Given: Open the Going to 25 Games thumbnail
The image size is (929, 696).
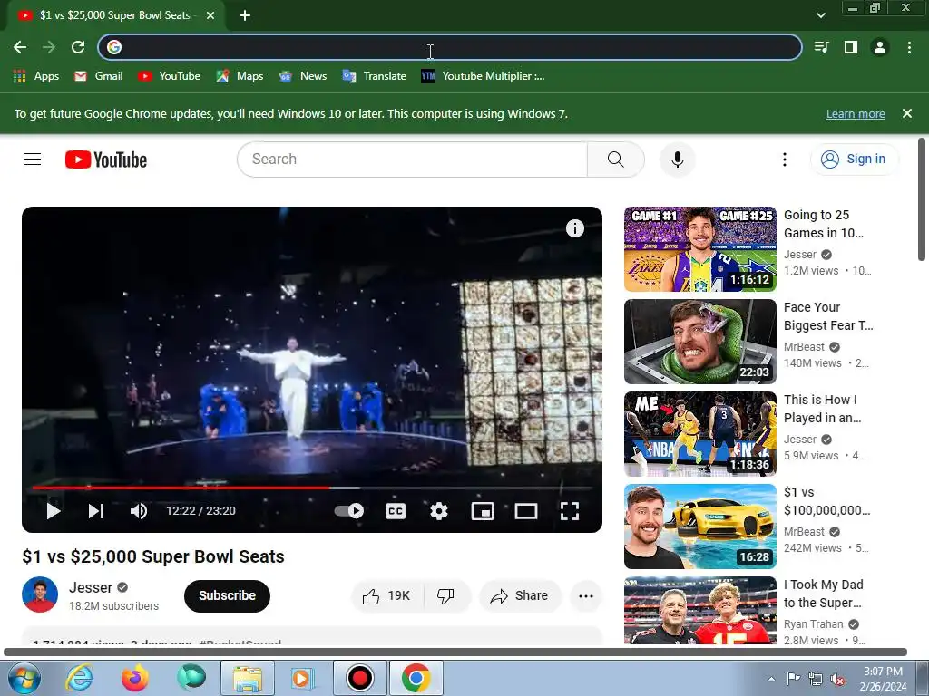Looking at the screenshot, I should click(699, 249).
